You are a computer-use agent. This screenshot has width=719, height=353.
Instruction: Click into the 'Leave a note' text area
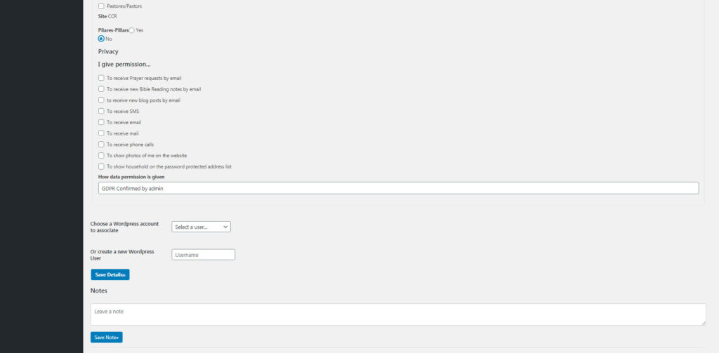[397, 314]
